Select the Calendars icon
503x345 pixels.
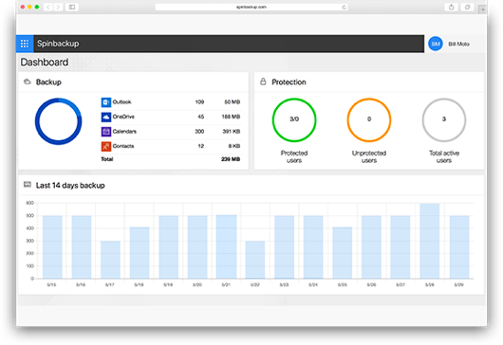coord(106,132)
